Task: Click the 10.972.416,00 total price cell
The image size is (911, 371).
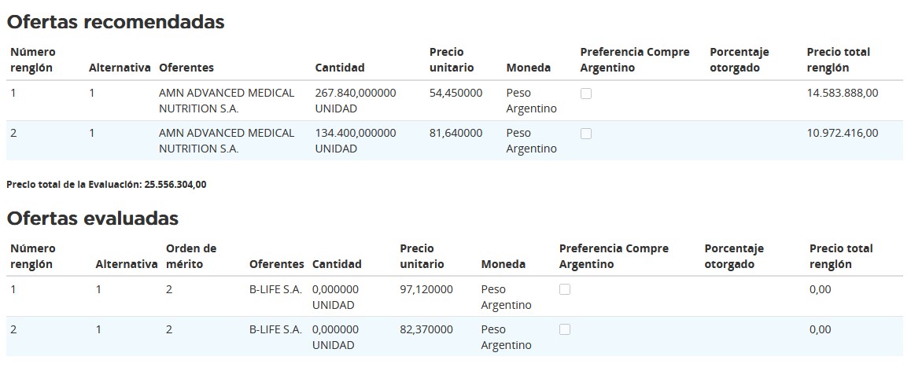Action: click(843, 133)
